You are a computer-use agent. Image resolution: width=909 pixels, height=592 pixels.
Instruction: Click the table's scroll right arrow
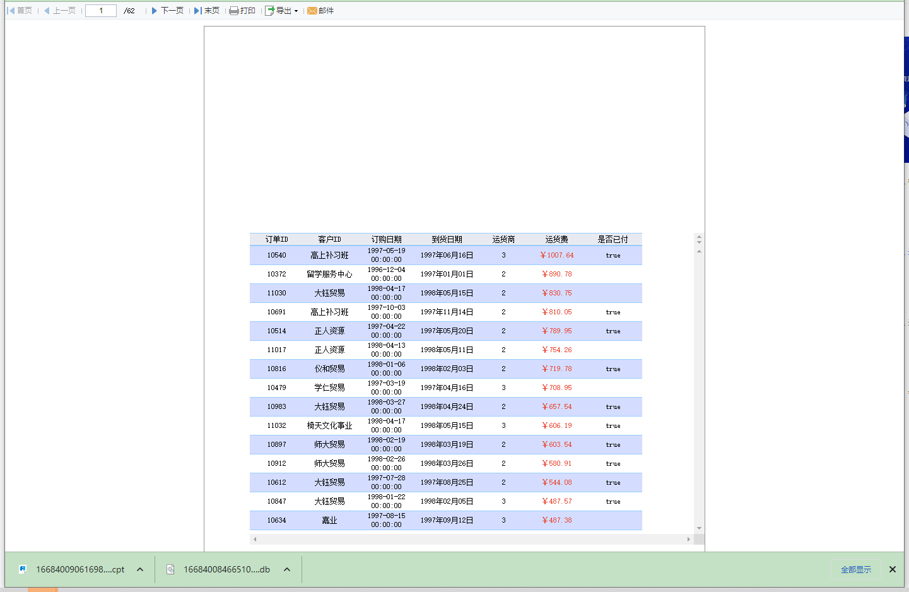click(x=688, y=539)
